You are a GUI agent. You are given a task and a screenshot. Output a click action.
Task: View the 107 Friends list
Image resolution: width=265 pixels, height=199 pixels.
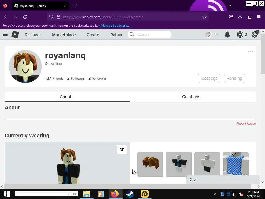pos(54,78)
